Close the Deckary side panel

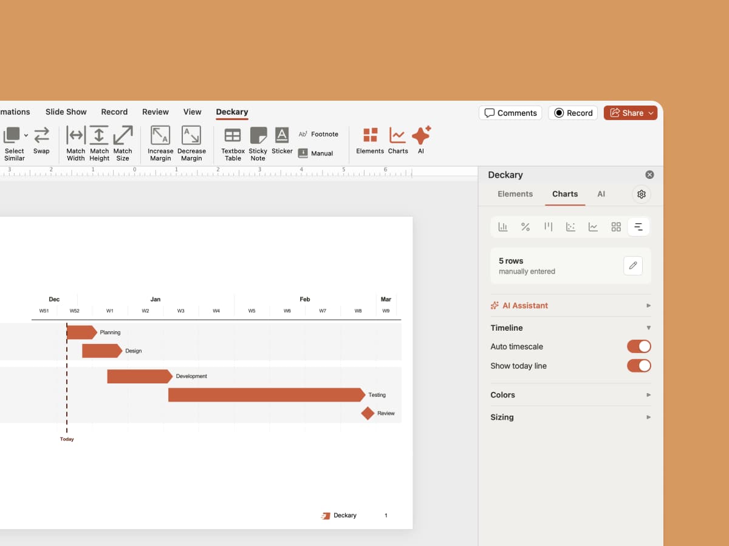[x=649, y=175]
